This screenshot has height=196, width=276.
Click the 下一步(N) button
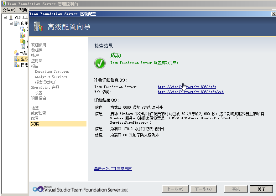click(x=204, y=189)
